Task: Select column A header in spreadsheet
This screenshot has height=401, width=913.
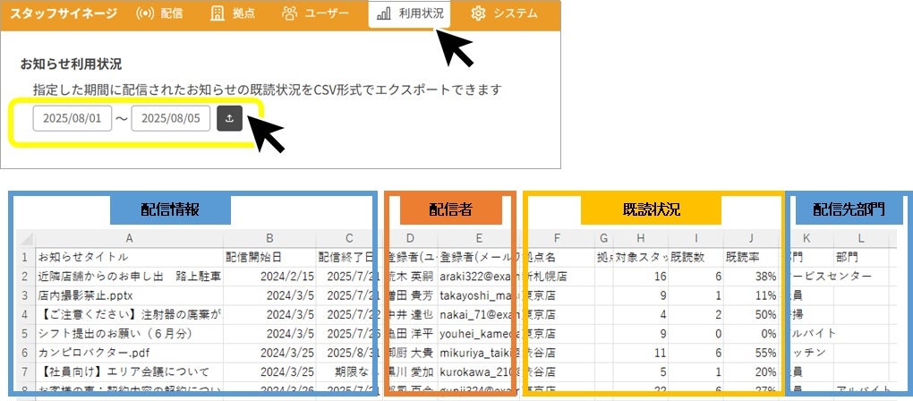Action: click(129, 237)
